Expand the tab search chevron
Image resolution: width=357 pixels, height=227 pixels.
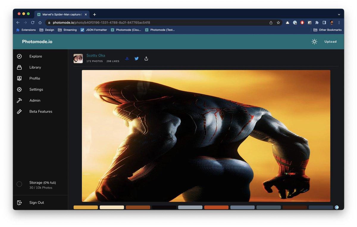point(339,14)
